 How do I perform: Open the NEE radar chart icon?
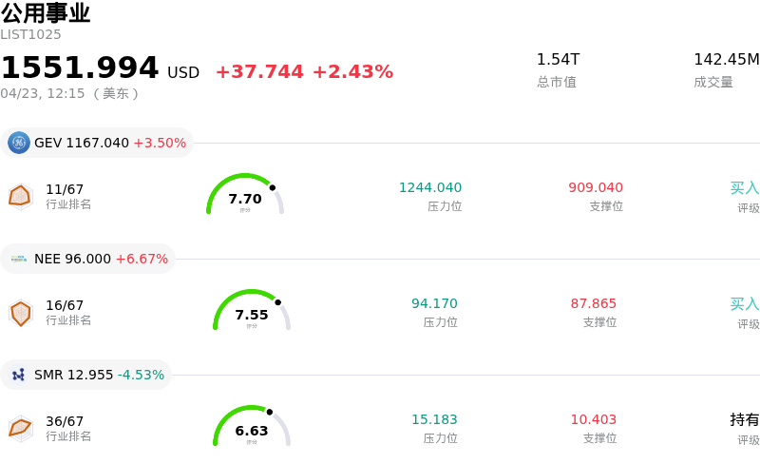20,312
